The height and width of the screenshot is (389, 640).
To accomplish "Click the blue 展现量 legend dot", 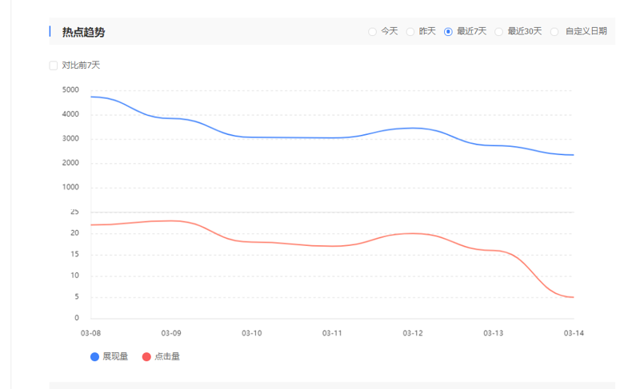I will point(95,357).
